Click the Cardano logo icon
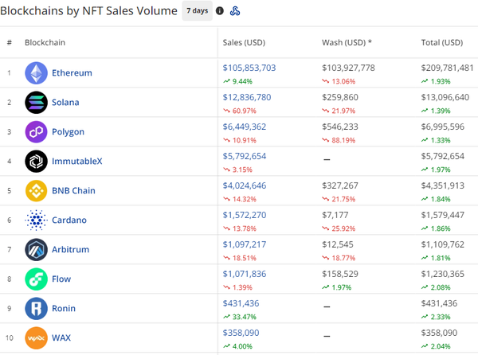The height and width of the screenshot is (355, 478). [37, 220]
